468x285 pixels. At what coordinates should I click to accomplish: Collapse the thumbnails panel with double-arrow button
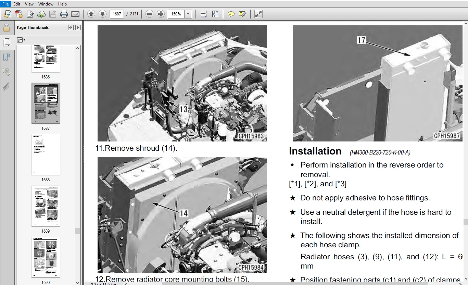[71, 27]
